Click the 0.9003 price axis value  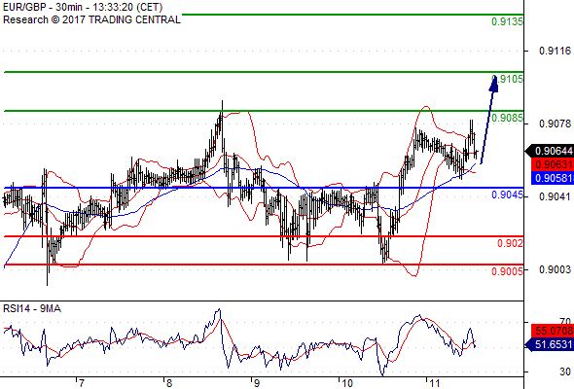pos(555,269)
